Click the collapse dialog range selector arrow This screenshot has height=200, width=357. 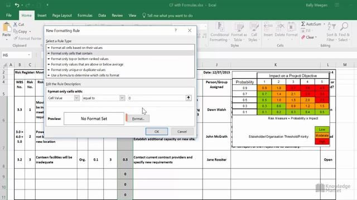[189, 98]
